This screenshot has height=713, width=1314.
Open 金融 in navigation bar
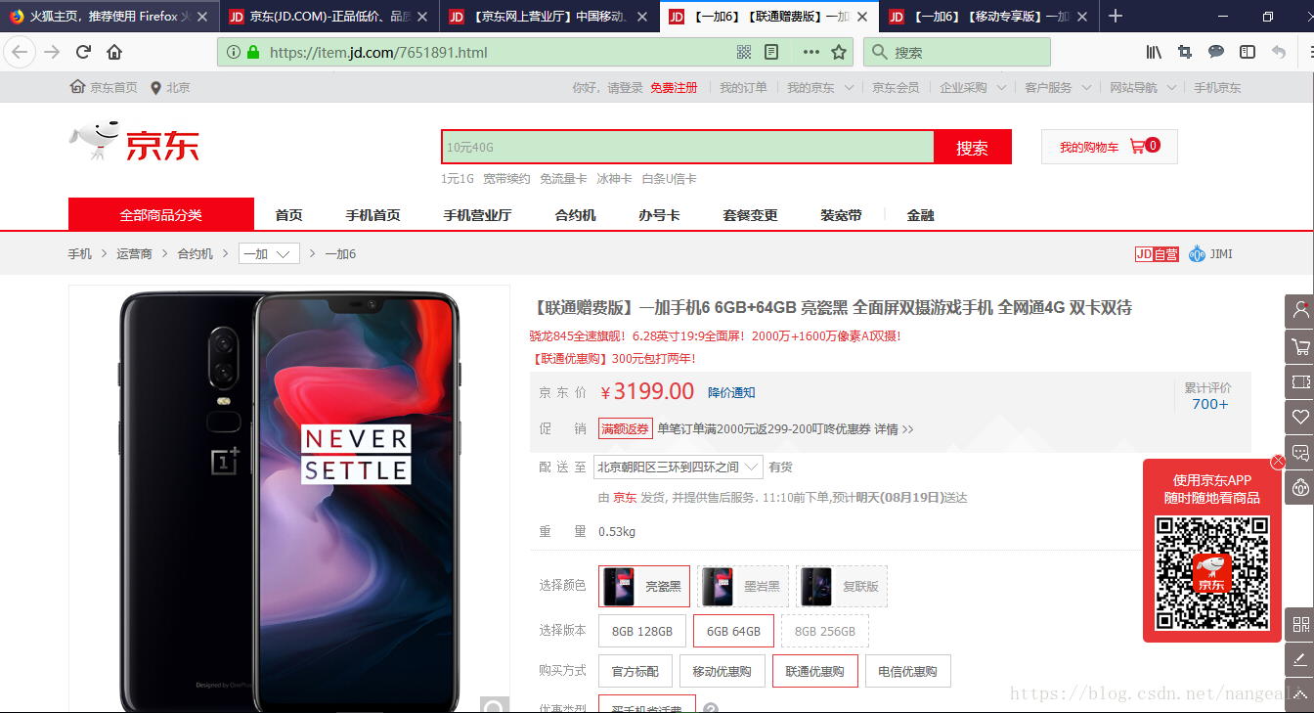921,215
